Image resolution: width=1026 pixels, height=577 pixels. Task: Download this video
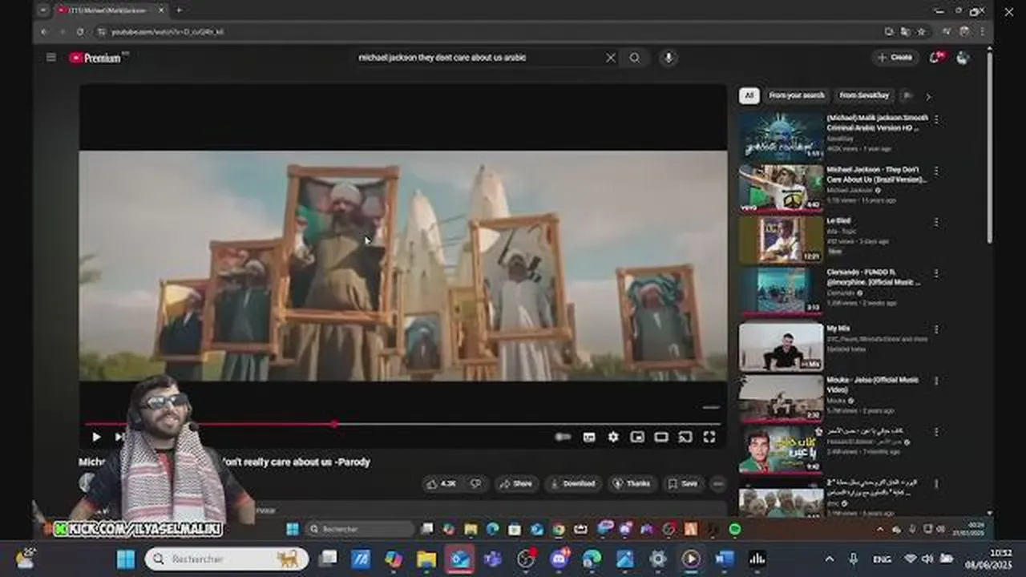click(x=573, y=483)
